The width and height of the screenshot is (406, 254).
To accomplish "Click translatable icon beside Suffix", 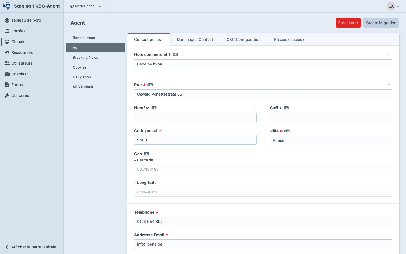I will pos(286,108).
